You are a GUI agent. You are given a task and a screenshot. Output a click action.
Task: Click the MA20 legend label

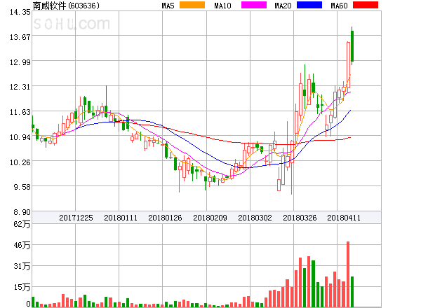(x=283, y=6)
